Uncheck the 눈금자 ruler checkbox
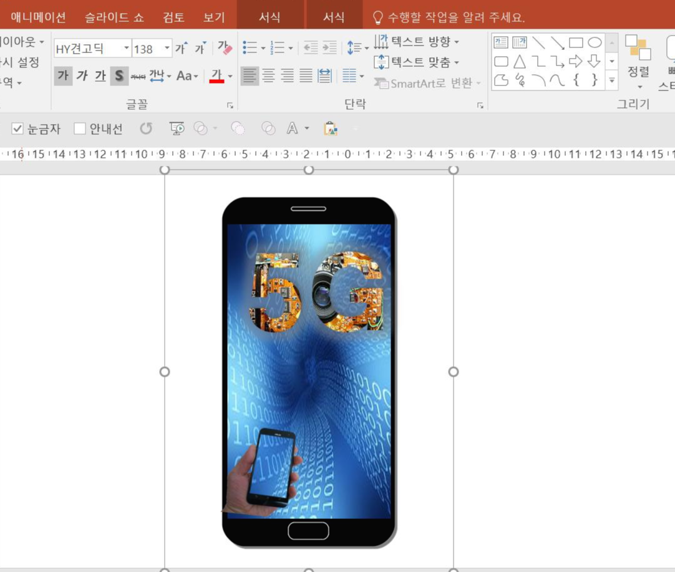 (x=17, y=128)
